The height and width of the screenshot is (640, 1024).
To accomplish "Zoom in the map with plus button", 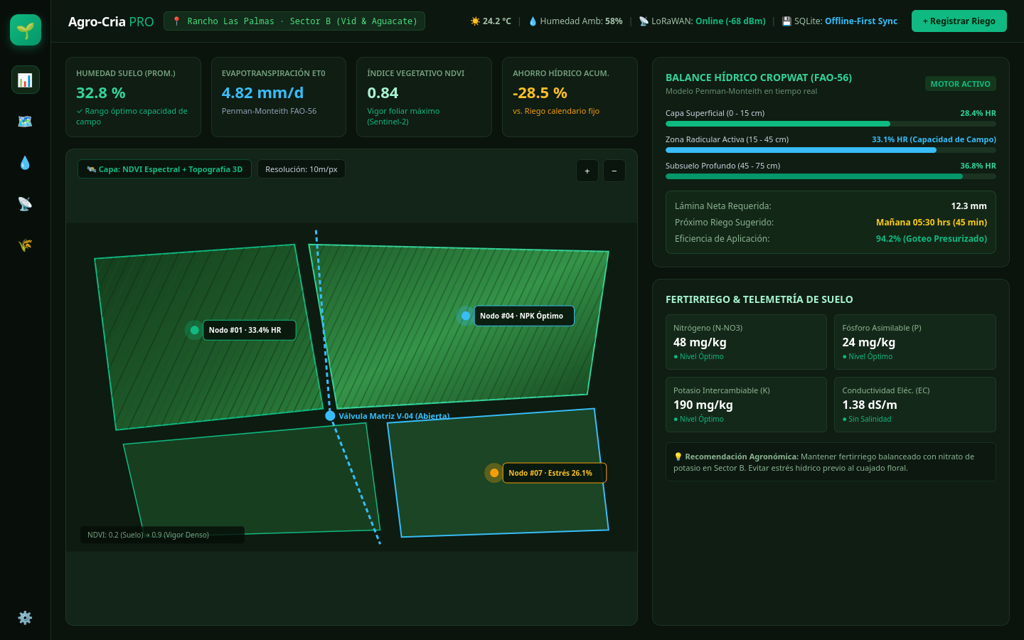I will (x=587, y=171).
